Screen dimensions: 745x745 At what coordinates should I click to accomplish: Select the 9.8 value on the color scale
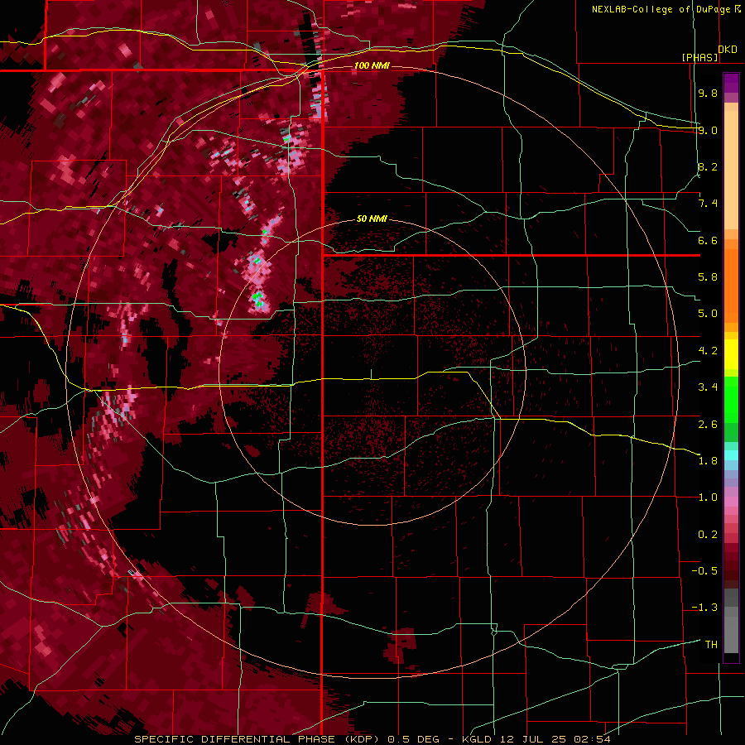point(708,93)
